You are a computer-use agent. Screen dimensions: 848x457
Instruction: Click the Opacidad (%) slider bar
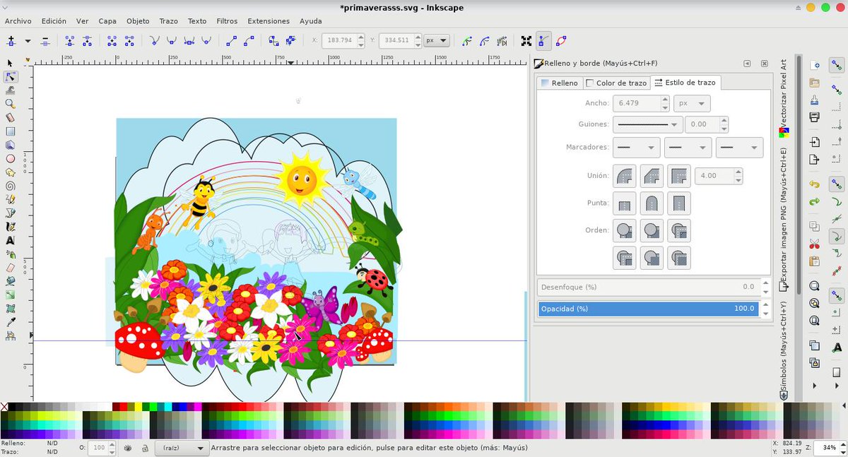tap(649, 309)
